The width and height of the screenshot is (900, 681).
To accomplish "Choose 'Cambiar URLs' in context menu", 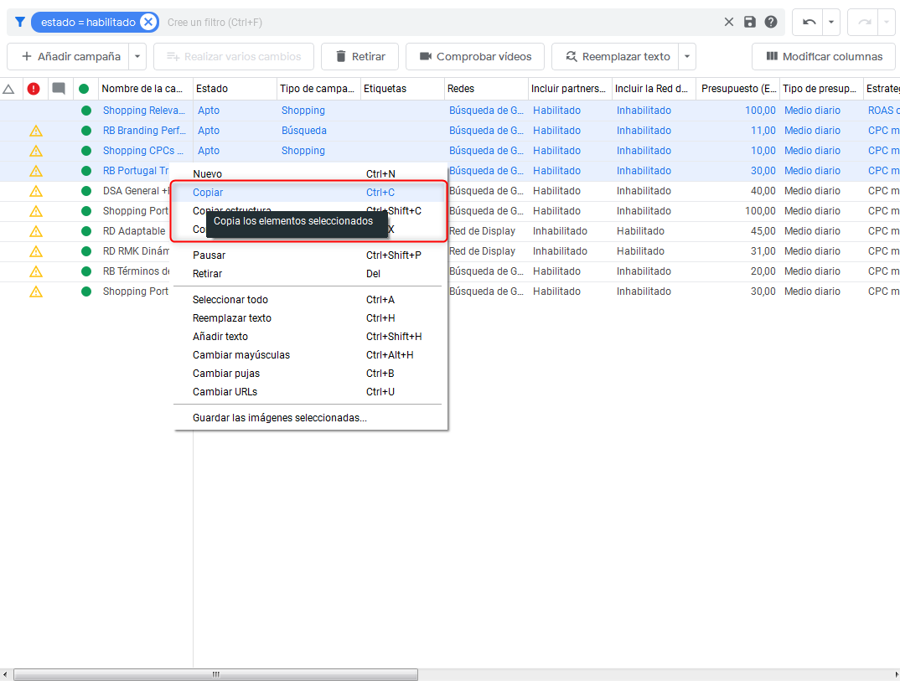I will click(308, 392).
